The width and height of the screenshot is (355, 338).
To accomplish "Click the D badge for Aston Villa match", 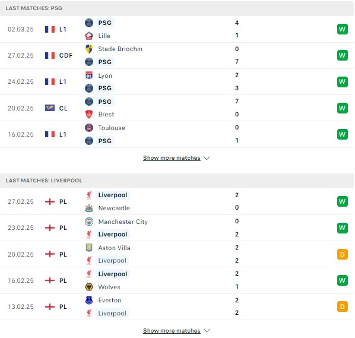I will tap(343, 254).
